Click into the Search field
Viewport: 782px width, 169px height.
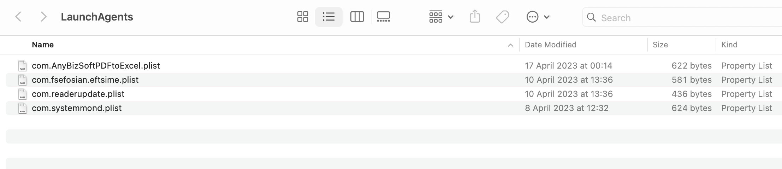(682, 18)
